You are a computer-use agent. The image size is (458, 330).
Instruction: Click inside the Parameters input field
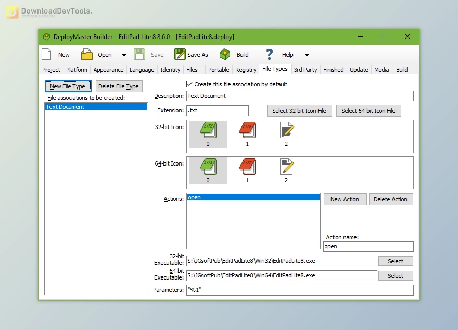pos(299,290)
